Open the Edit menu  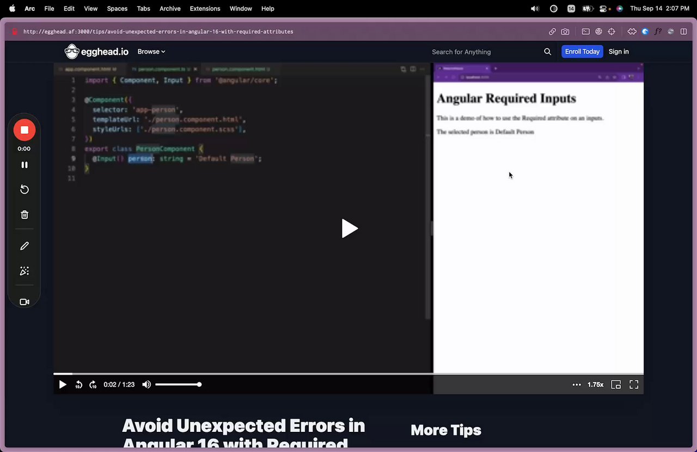pyautogui.click(x=69, y=9)
